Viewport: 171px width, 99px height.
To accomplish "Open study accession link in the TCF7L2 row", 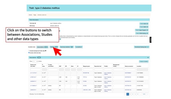I will click(x=128, y=77).
